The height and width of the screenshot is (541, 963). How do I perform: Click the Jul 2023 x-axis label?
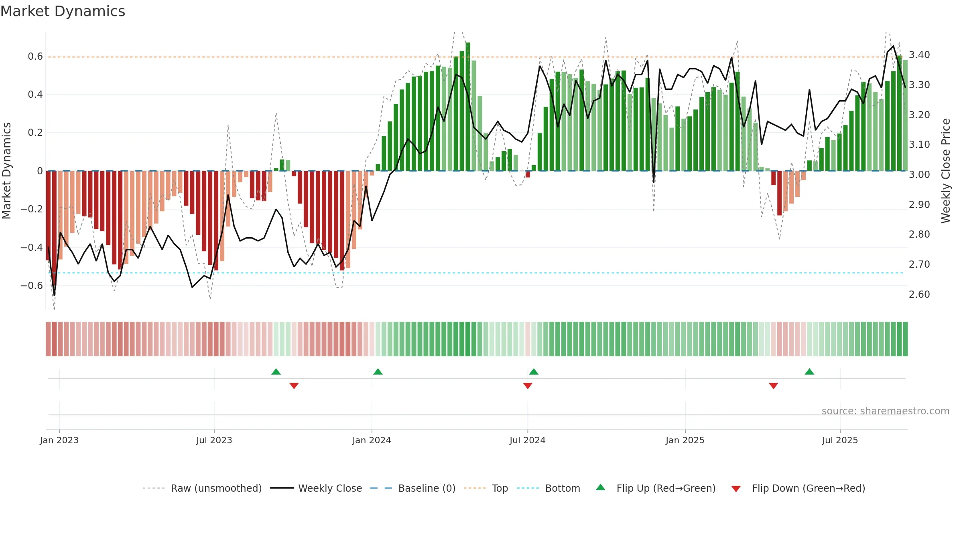click(x=214, y=440)
